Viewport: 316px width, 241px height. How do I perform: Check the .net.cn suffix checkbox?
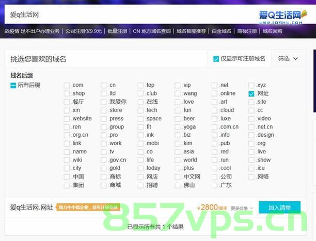[251, 127]
